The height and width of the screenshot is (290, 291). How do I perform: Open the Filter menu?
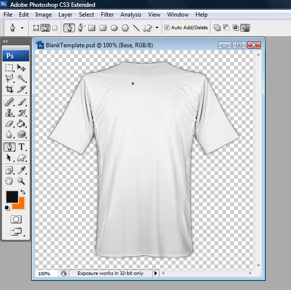coord(107,15)
